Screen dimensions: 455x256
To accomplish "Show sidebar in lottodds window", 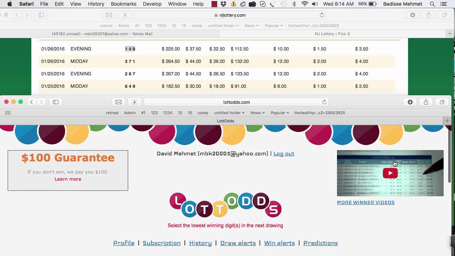I will pyautogui.click(x=55, y=102).
